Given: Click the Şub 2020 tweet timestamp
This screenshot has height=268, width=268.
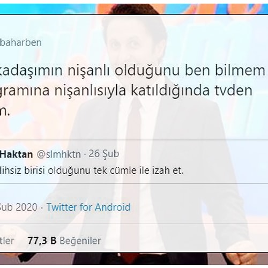Looking at the screenshot, I should [x=19, y=207].
